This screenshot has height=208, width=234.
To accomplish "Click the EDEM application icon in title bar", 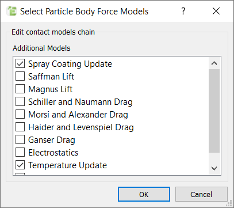I will pos(11,11).
